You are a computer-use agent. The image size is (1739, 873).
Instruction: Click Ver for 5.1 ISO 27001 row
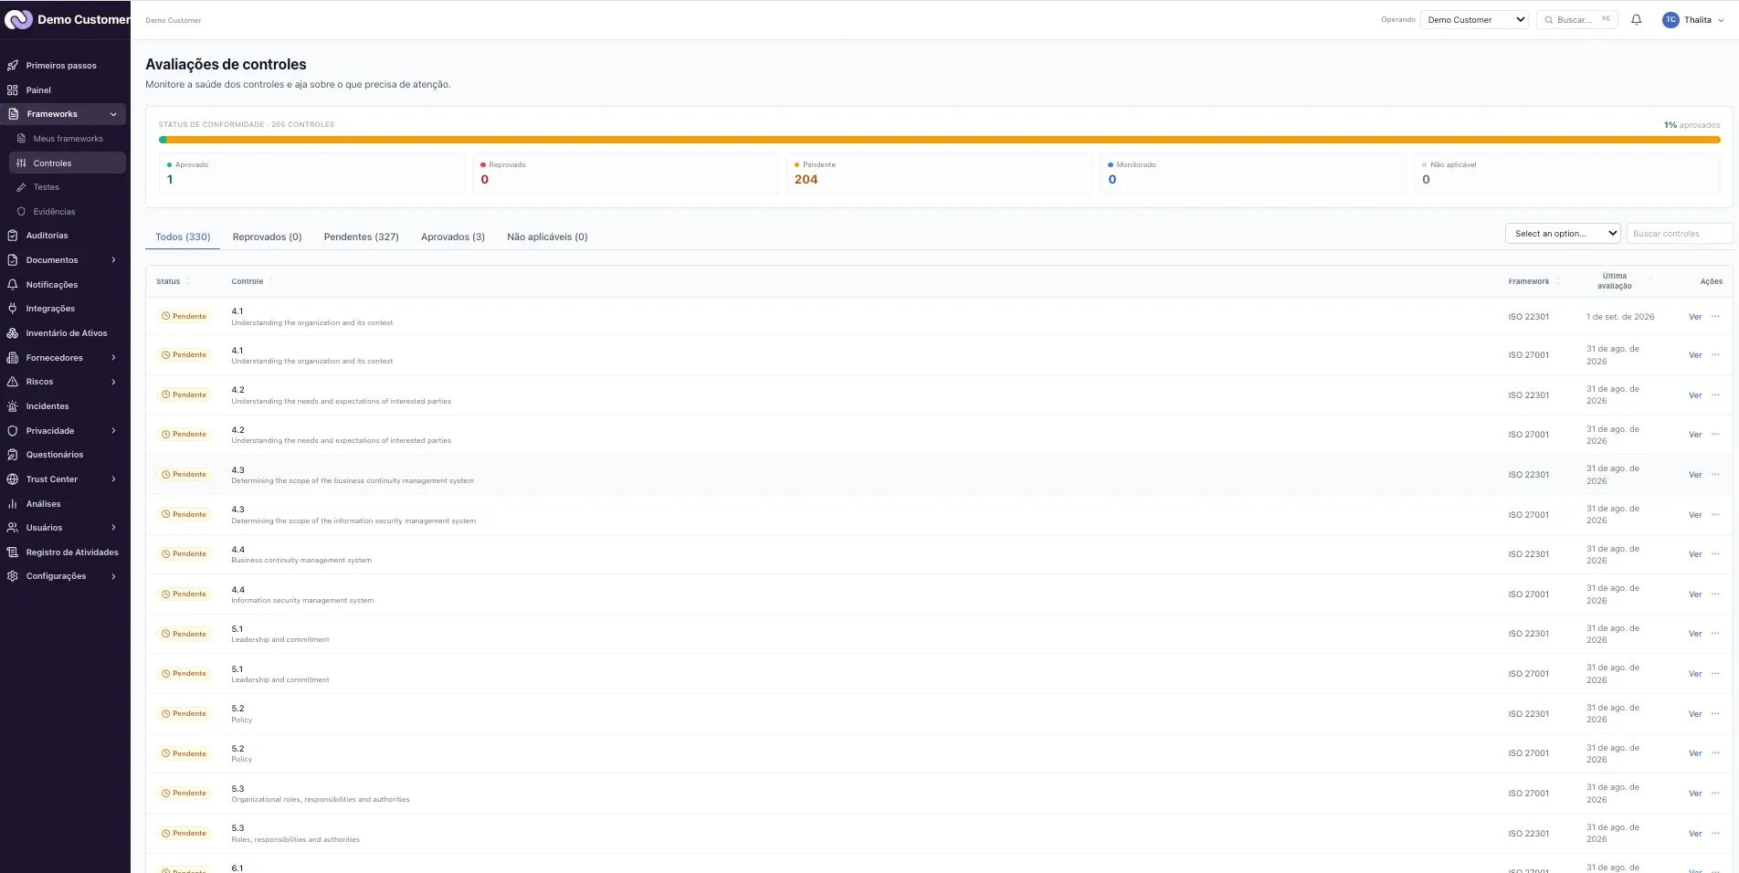pos(1695,674)
